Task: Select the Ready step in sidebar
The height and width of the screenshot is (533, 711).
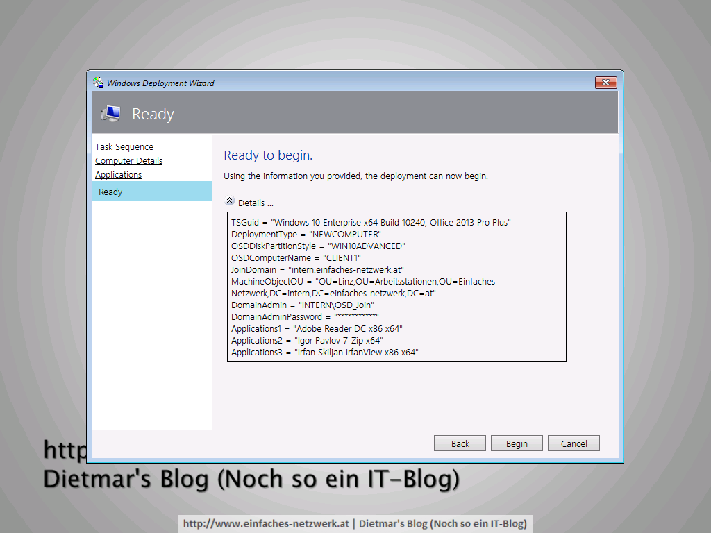Action: coord(151,192)
